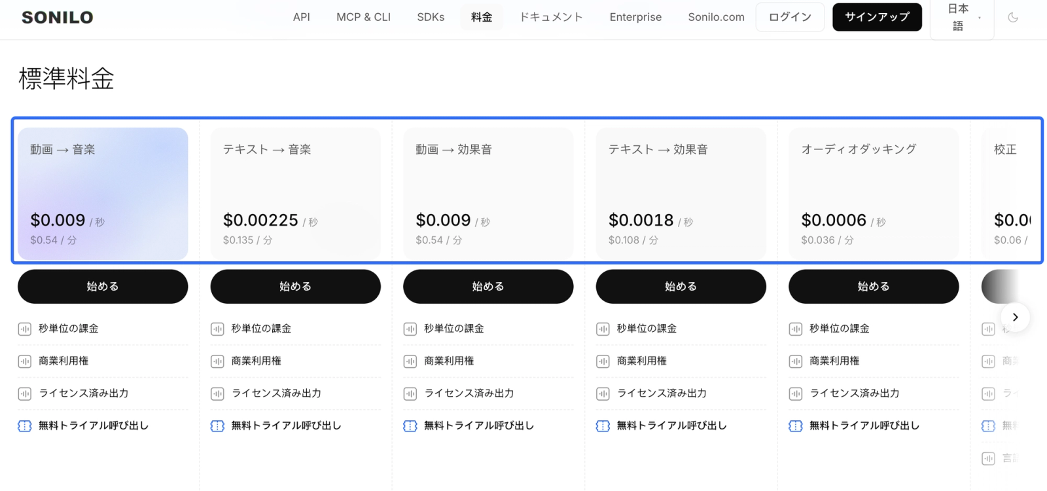
Task: Click waveform icon beside 商業利用権 in テキスト → 音楽
Action: point(217,361)
